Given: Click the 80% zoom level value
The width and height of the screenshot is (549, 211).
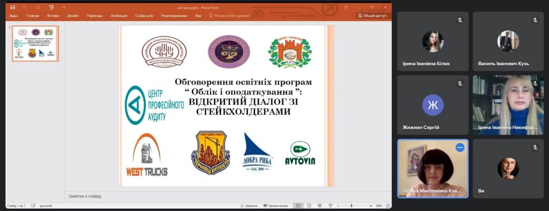Looking at the screenshot, I should 379,206.
